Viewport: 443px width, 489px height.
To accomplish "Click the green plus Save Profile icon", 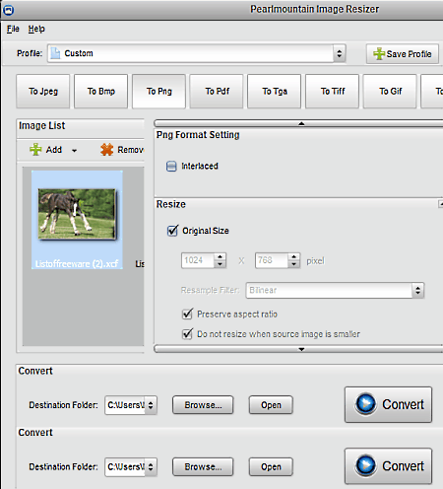I will [x=379, y=54].
